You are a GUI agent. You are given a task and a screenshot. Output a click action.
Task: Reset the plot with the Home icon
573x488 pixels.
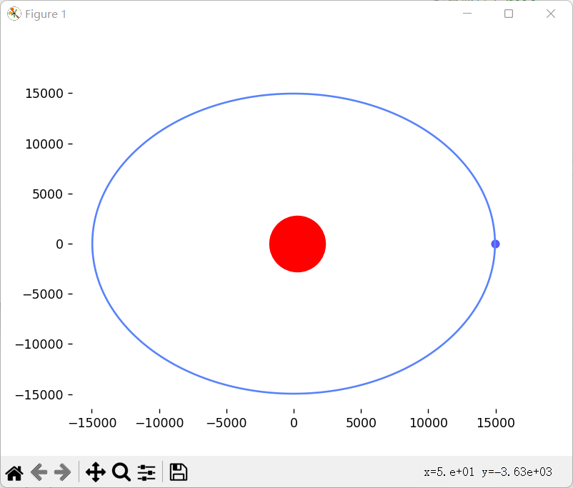tap(14, 472)
